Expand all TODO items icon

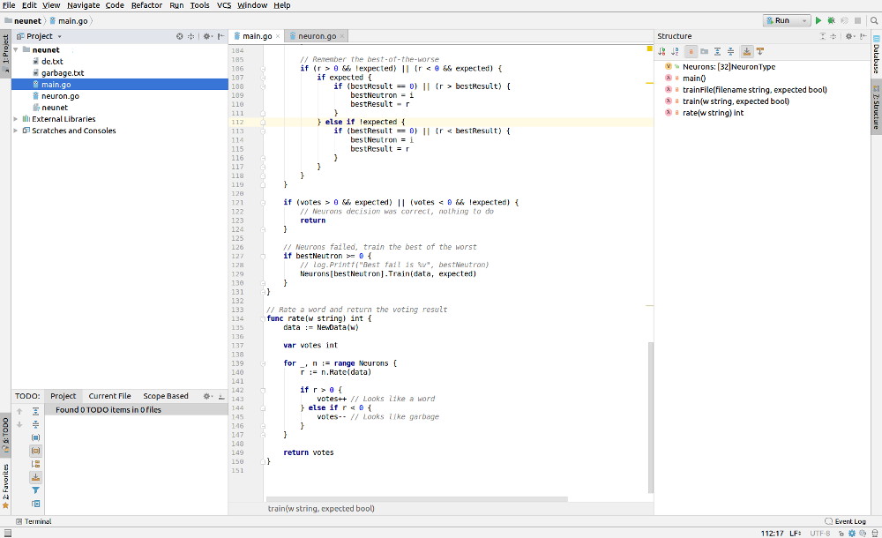coord(35,411)
